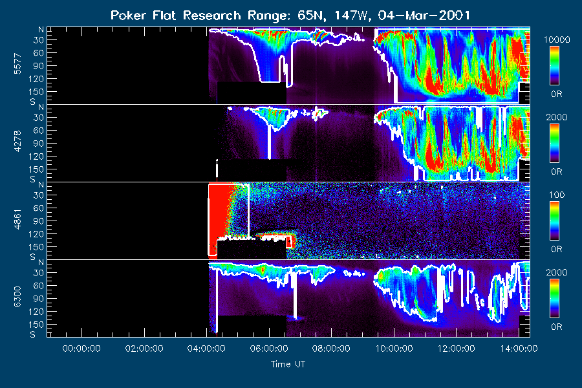This screenshot has height=388, width=582.
Task: Click the 4278 wavelength panel label
Action: 17,142
